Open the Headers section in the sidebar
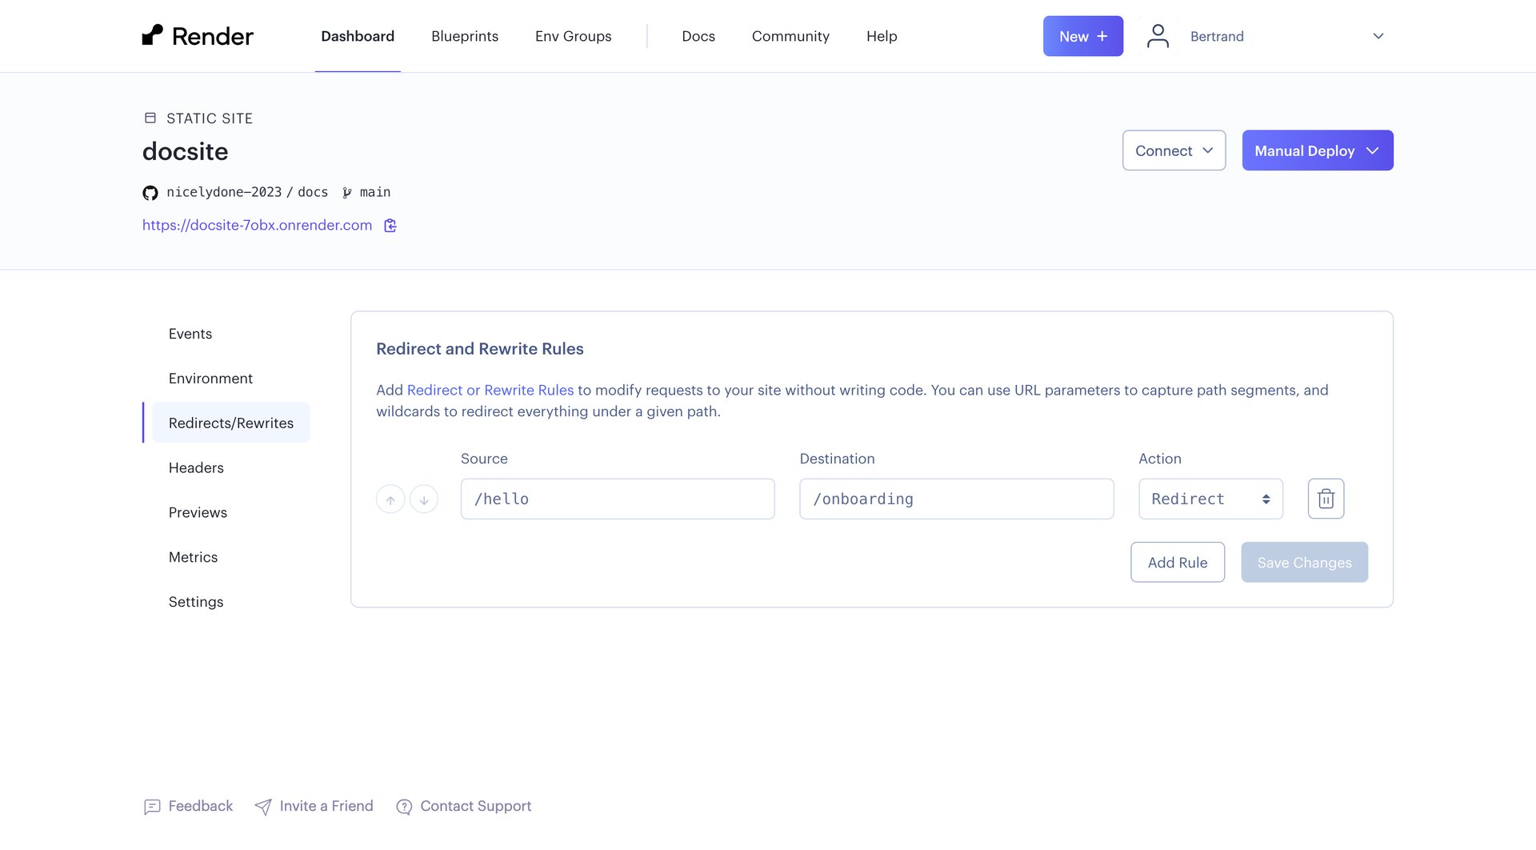Image resolution: width=1536 pixels, height=850 pixels. [196, 467]
